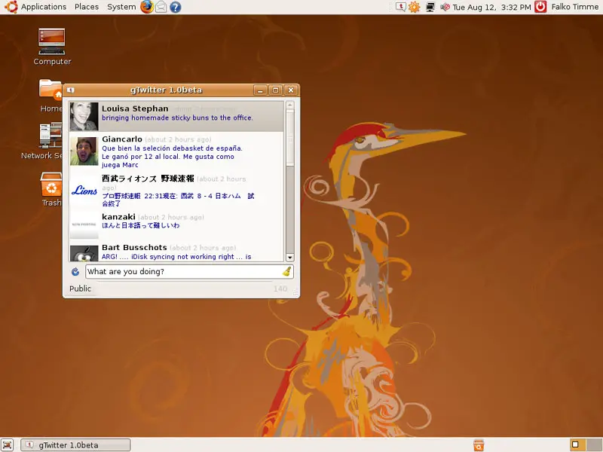Launch Firefox from the top panel
Image resolution: width=603 pixels, height=452 pixels.
(x=146, y=7)
